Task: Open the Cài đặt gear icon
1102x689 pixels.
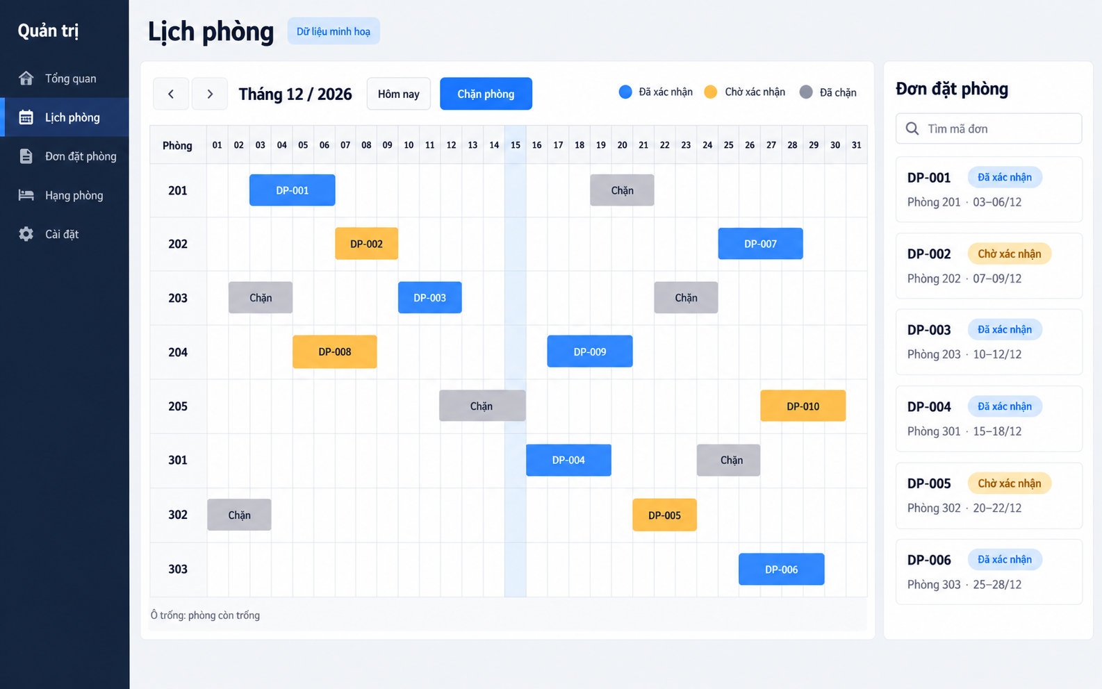Action: click(x=26, y=234)
